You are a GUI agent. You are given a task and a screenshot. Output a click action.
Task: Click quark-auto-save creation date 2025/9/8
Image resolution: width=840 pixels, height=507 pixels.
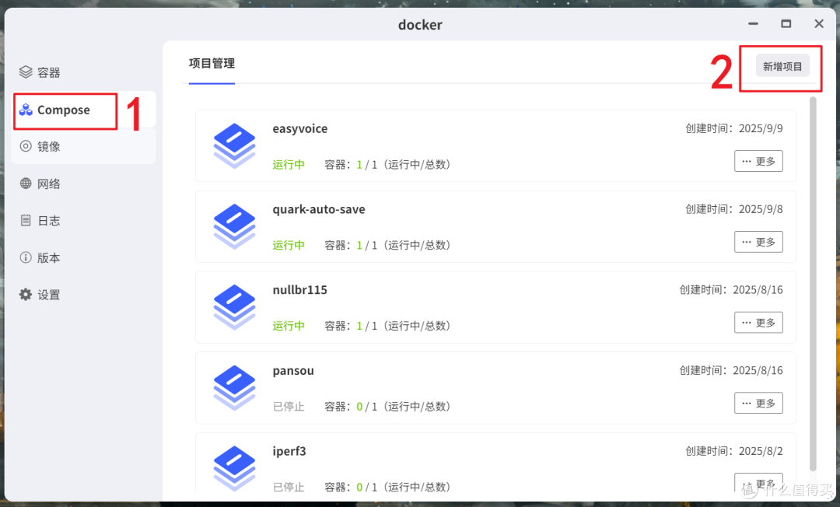(x=761, y=209)
